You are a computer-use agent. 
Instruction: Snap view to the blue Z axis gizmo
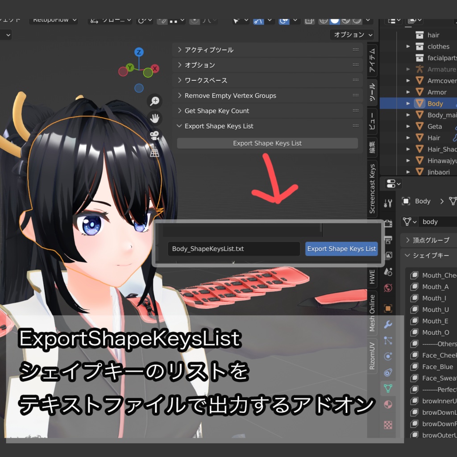tap(139, 52)
